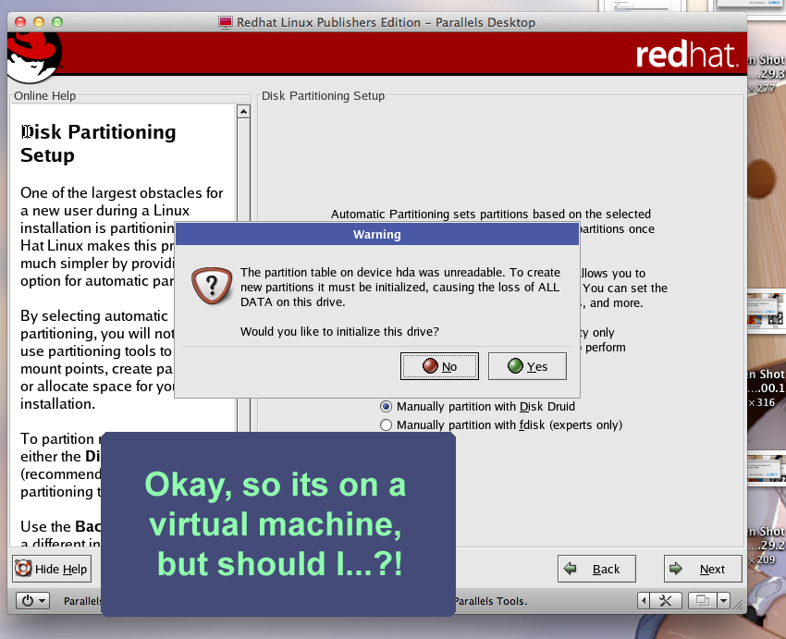The height and width of the screenshot is (639, 786).
Task: Click the Warning dialog title bar
Action: click(376, 235)
